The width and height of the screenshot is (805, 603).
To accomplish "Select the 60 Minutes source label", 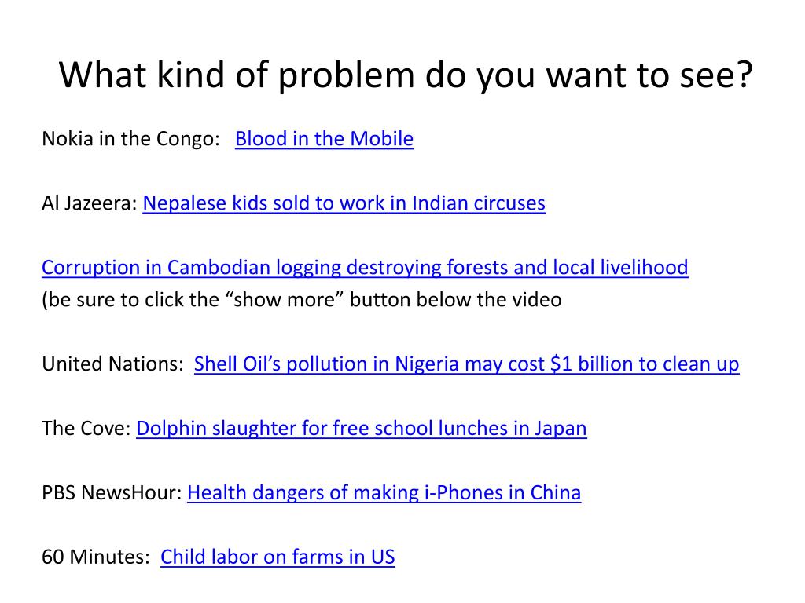I will 95,557.
